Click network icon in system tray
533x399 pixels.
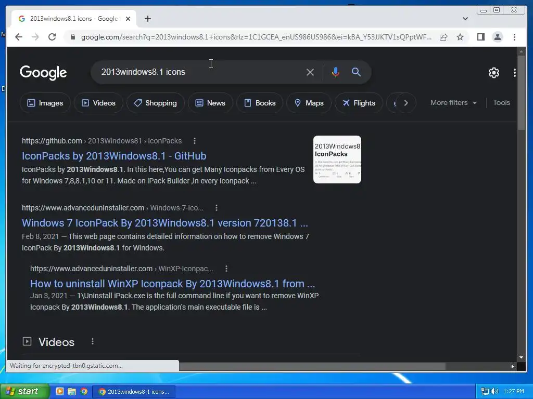485,391
